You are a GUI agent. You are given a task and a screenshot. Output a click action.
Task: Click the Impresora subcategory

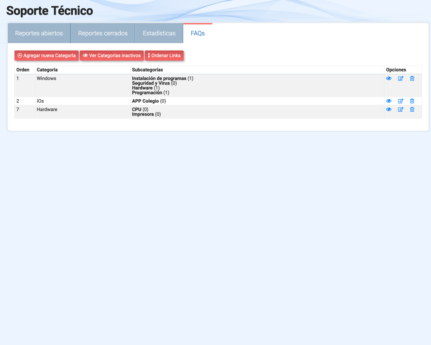[x=143, y=114]
